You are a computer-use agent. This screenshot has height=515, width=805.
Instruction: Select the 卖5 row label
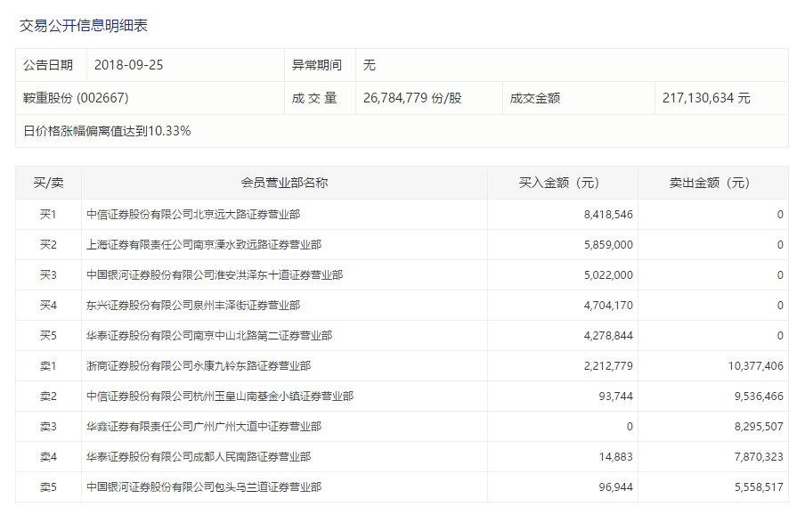point(48,487)
